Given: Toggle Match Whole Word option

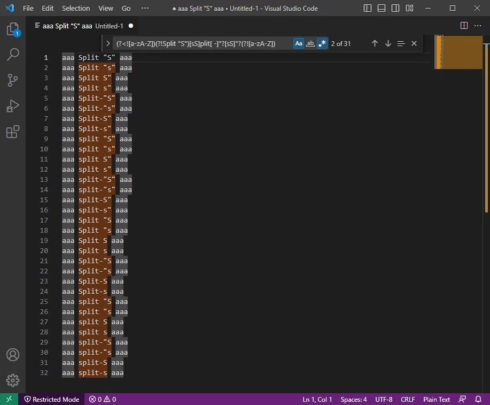Looking at the screenshot, I should point(310,43).
